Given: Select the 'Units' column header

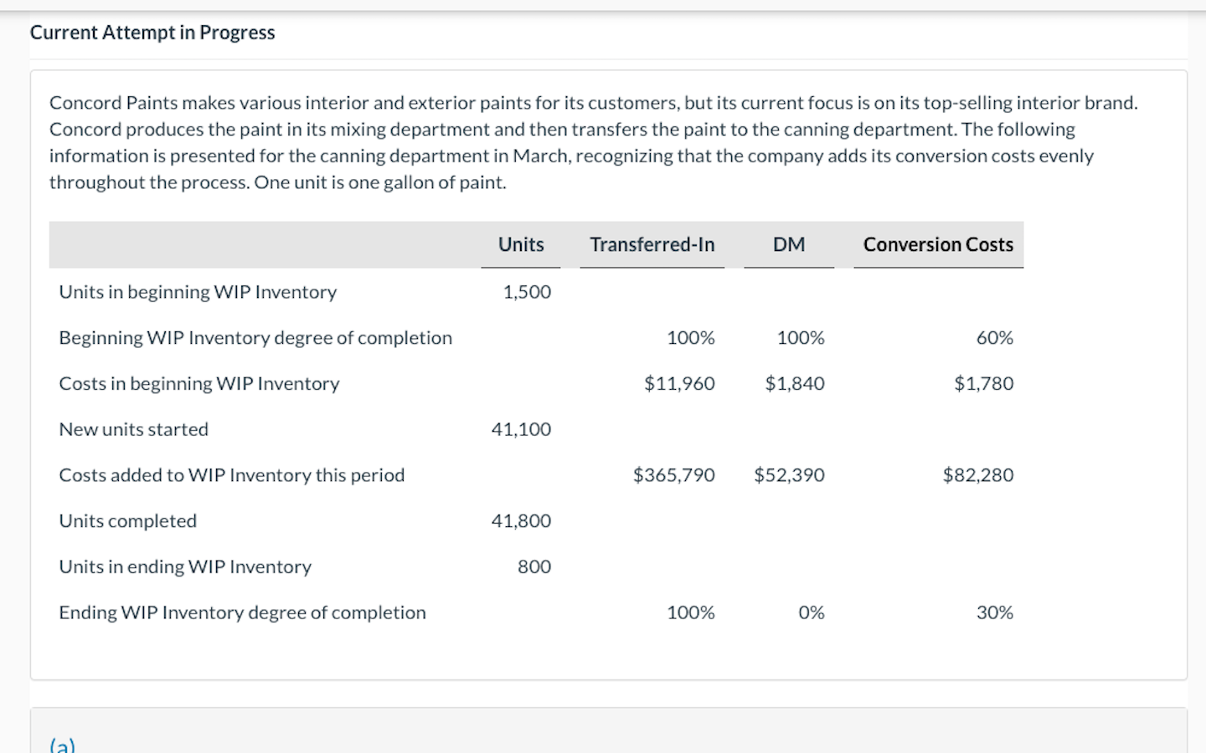Looking at the screenshot, I should tap(521, 244).
